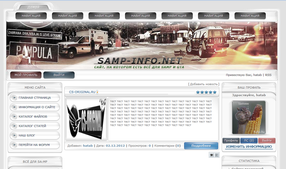Click the round arrow icon beside КАТАЛОГ ФАЙЛОВ
The image size is (286, 169).
click(x=14, y=116)
